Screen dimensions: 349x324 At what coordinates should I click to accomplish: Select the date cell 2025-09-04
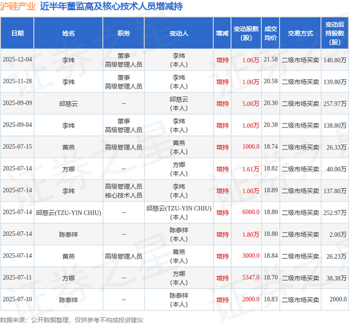[x=17, y=125]
